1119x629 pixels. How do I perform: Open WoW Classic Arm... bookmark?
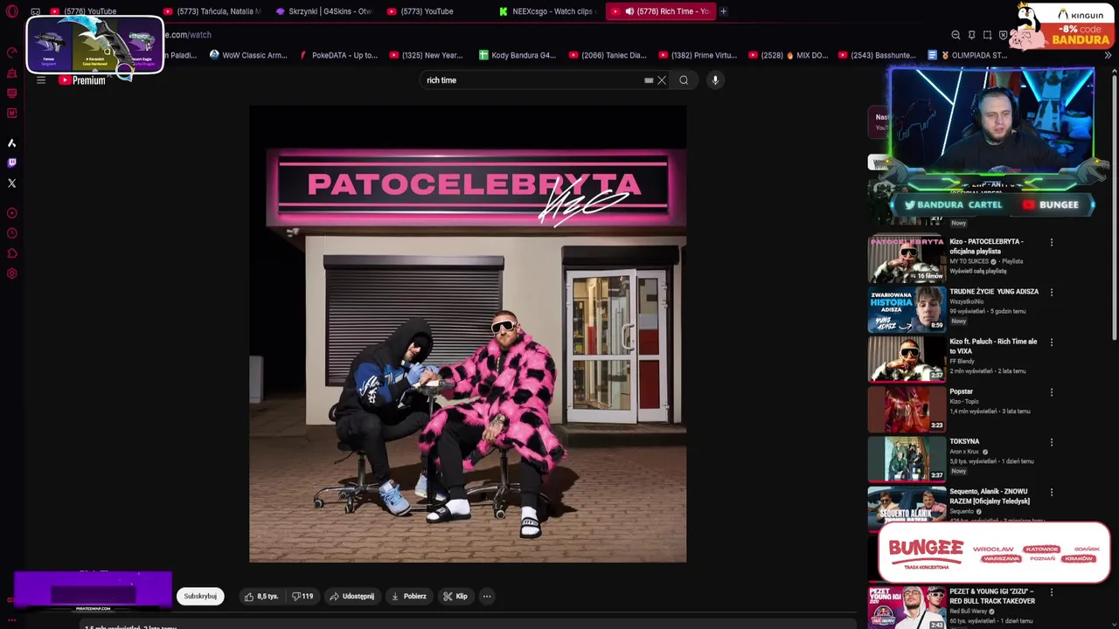[x=248, y=55]
